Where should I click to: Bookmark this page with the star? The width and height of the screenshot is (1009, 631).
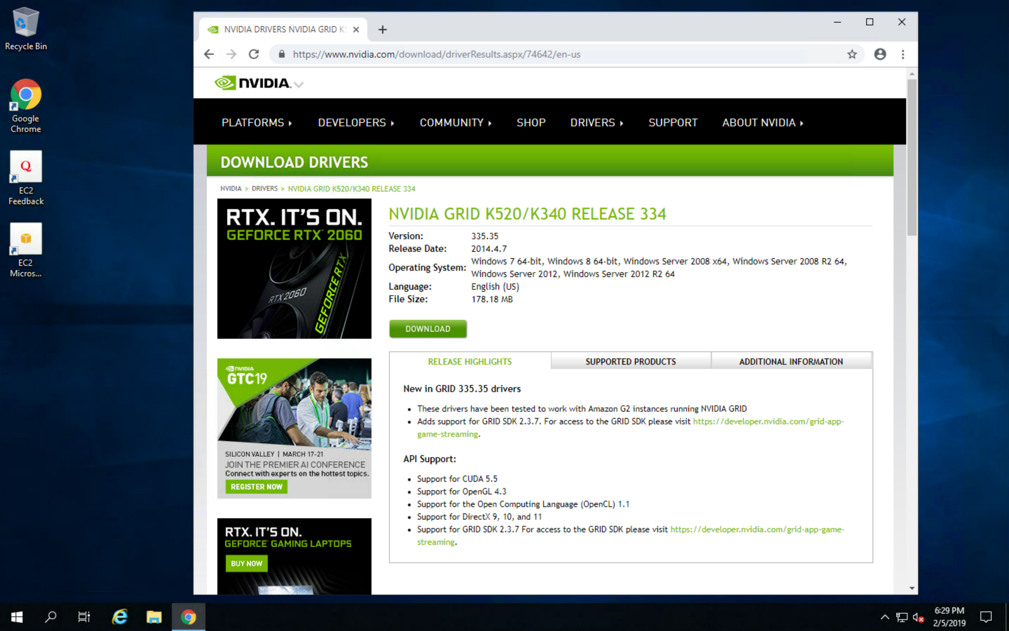point(852,54)
